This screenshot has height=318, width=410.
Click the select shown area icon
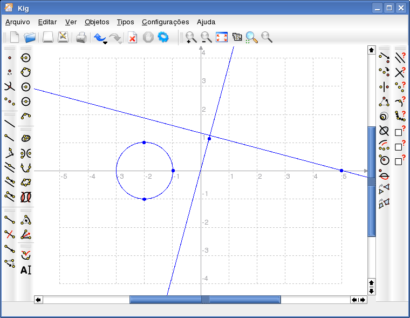237,37
